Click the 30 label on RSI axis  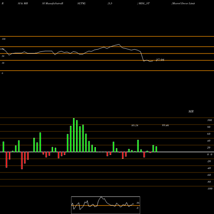[3, 63]
